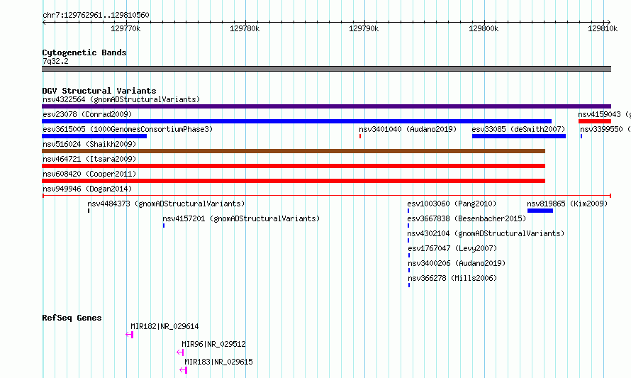
Task: Open the MIR182|NR_029614 gene label
Action: [164, 326]
